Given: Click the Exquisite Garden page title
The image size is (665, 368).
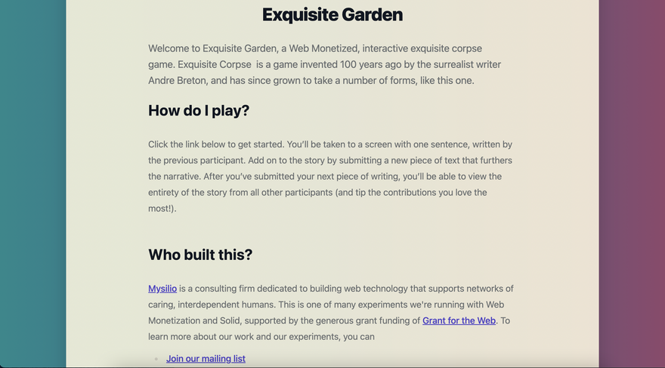Looking at the screenshot, I should [332, 14].
